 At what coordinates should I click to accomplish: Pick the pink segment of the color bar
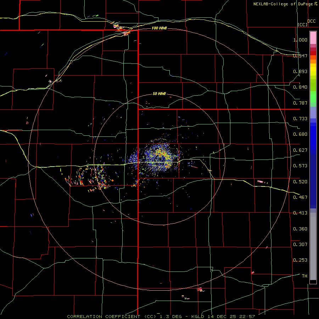[313, 38]
